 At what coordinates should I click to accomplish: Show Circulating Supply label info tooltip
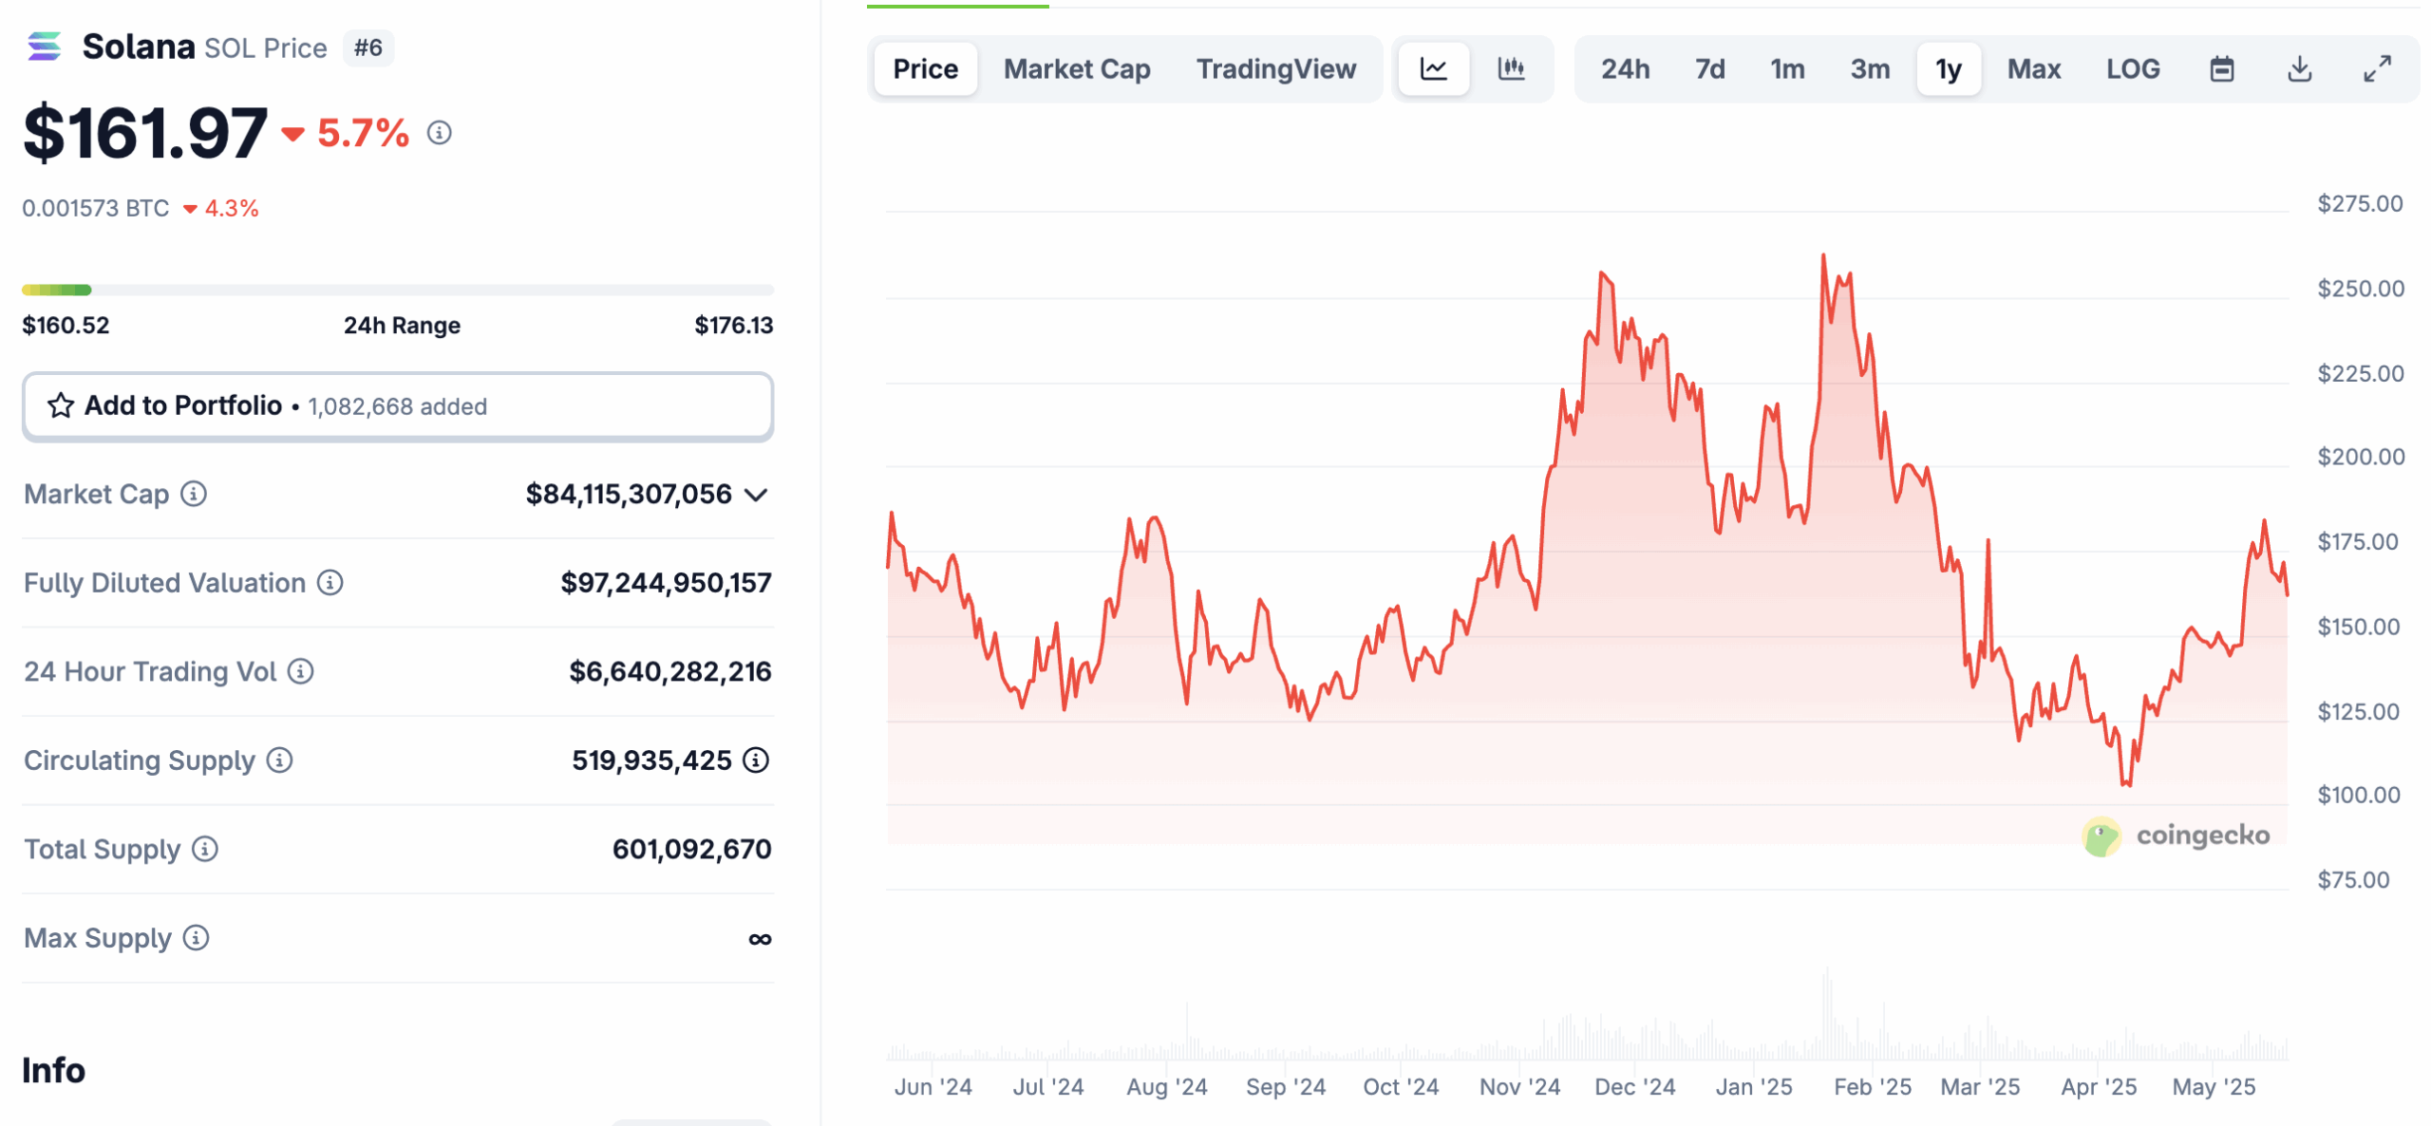pyautogui.click(x=279, y=760)
